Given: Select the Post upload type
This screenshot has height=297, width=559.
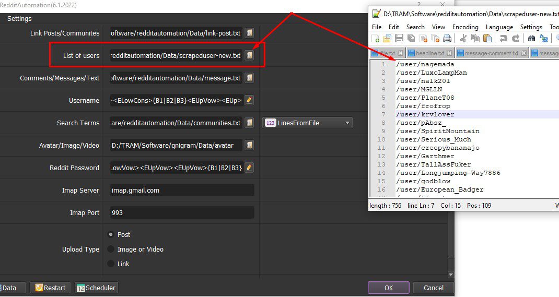Looking at the screenshot, I should [x=111, y=235].
